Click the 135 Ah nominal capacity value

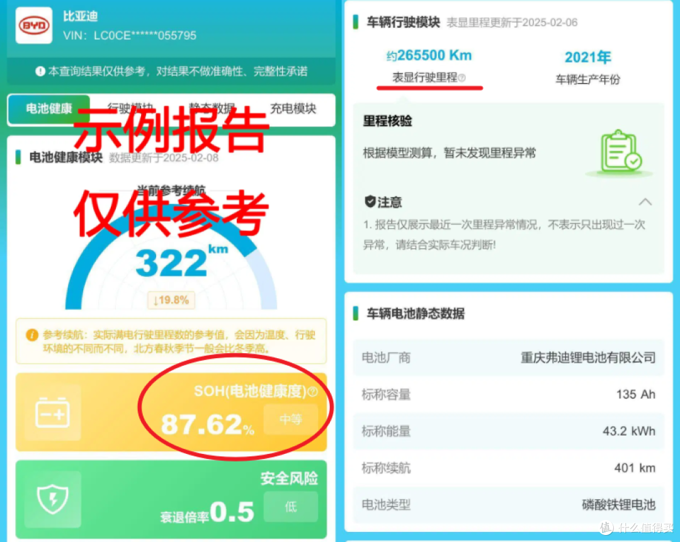[636, 394]
